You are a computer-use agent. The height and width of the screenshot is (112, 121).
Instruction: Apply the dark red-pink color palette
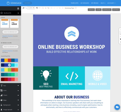coord(9,79)
